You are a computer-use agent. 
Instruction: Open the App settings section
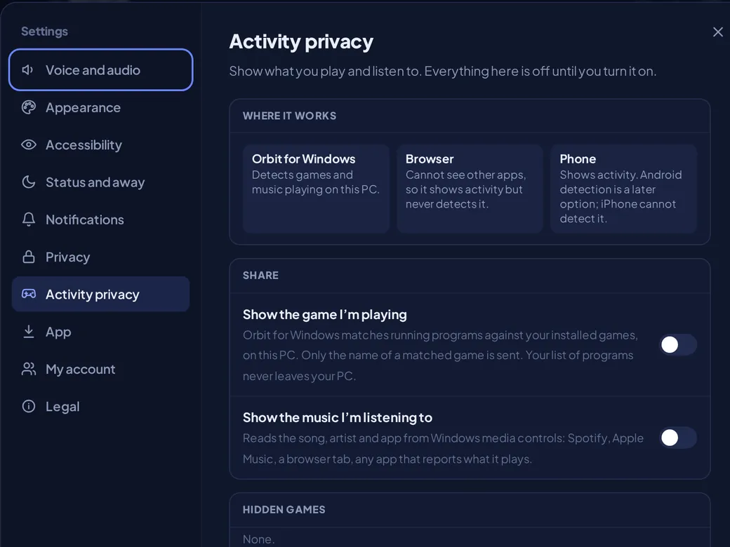(100, 332)
